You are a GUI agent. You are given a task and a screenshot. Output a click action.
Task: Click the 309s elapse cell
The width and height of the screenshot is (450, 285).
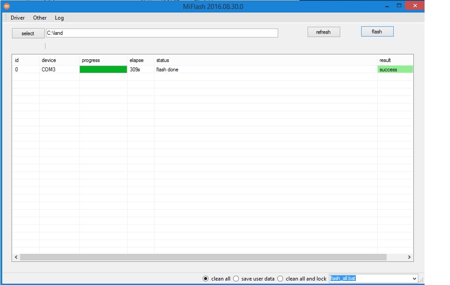(141, 70)
